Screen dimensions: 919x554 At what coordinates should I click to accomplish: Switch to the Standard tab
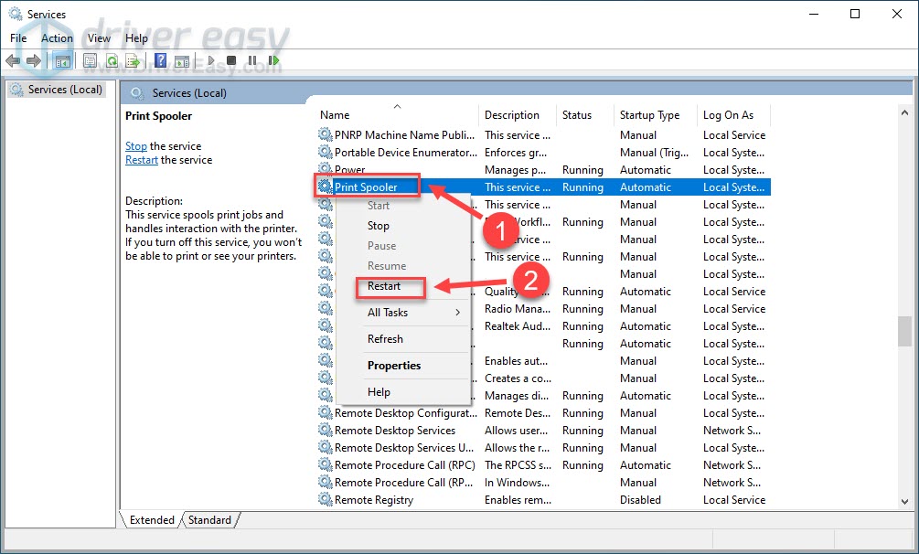click(x=209, y=520)
